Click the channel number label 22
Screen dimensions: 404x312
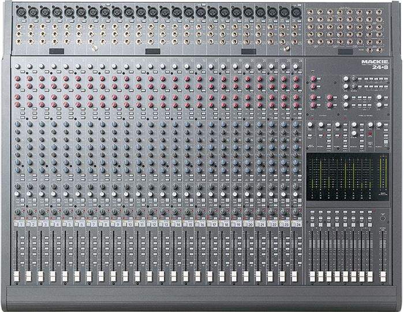pos(275,225)
